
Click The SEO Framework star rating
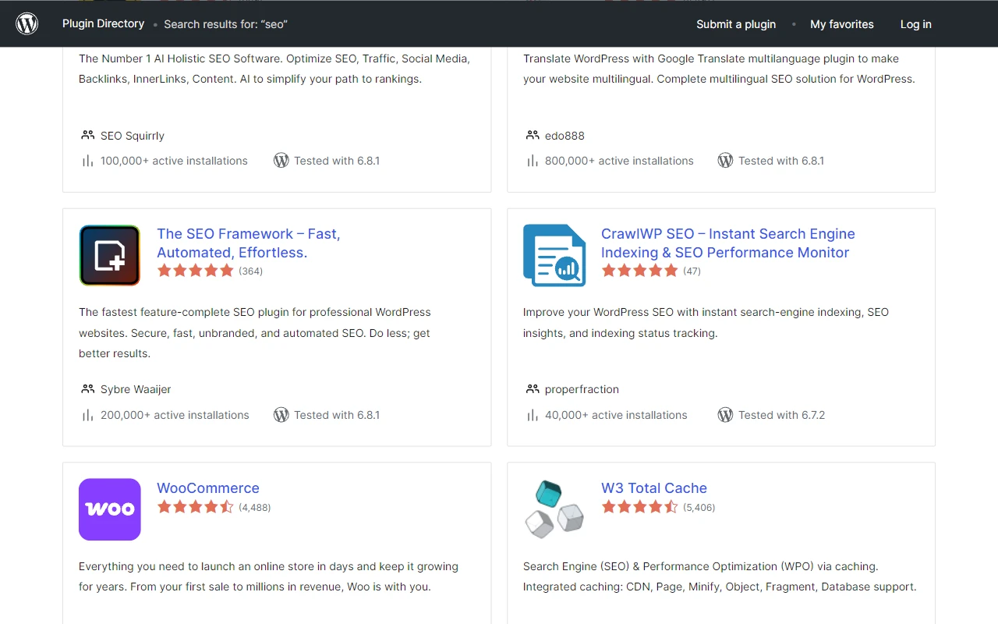(x=195, y=271)
